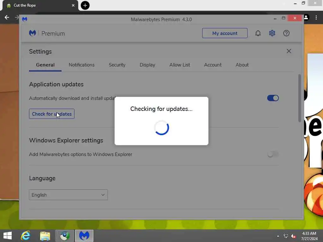Click the muted volume tray icon
The width and height of the screenshot is (323, 242).
[x=293, y=236]
